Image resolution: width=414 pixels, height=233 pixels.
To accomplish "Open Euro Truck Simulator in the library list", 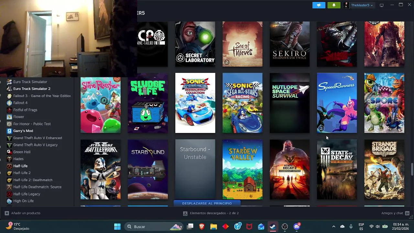I will (30, 82).
